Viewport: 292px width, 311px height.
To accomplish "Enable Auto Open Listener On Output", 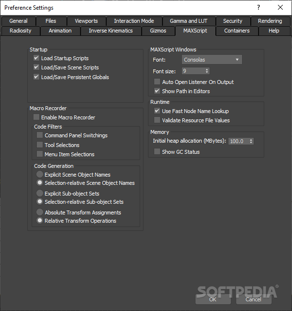I will tap(157, 82).
